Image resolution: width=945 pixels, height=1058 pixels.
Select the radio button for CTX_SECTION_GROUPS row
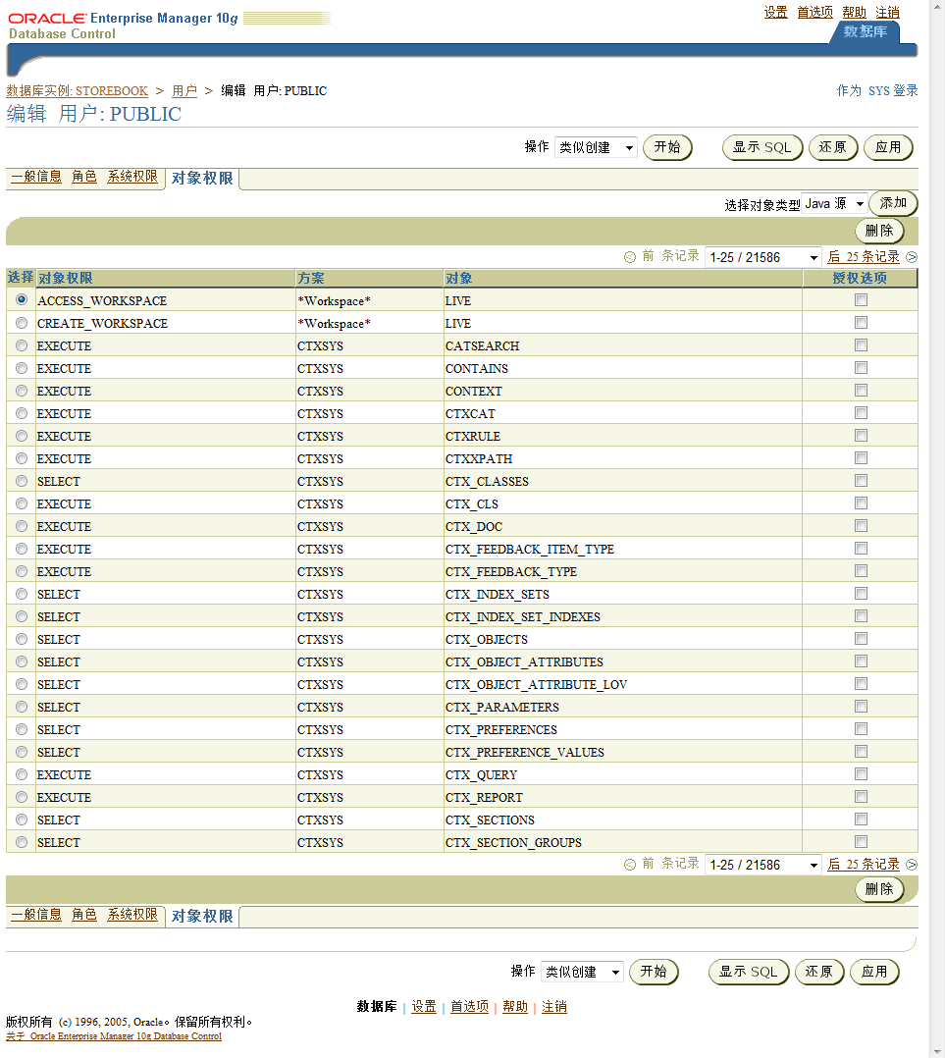(22, 841)
